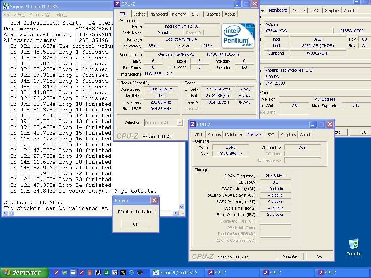Open Memory tab in rear Mainboard CPU-Z window
This screenshot has width=371, height=278.
(298, 10)
